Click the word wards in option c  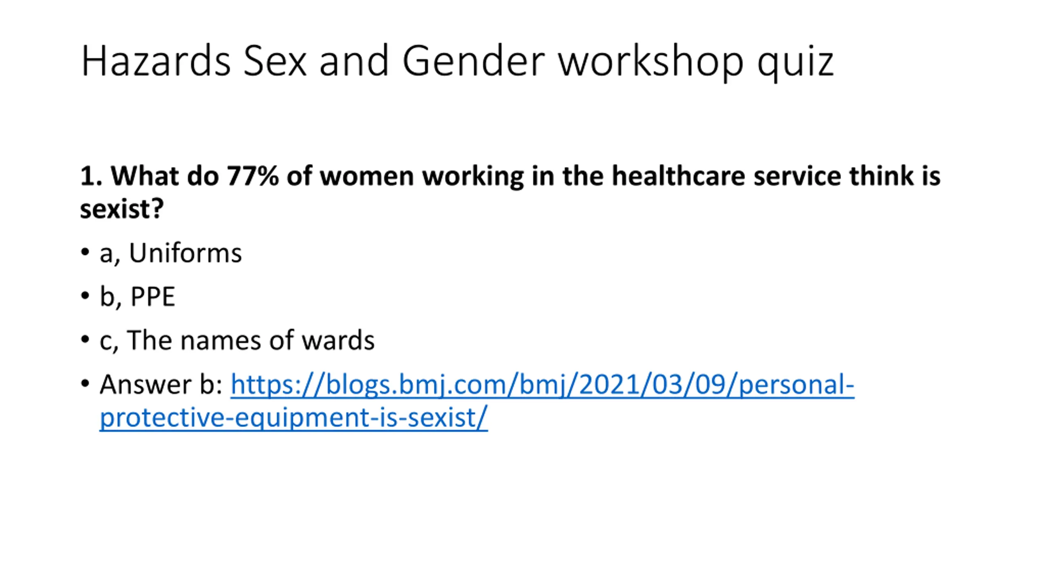[x=338, y=340]
